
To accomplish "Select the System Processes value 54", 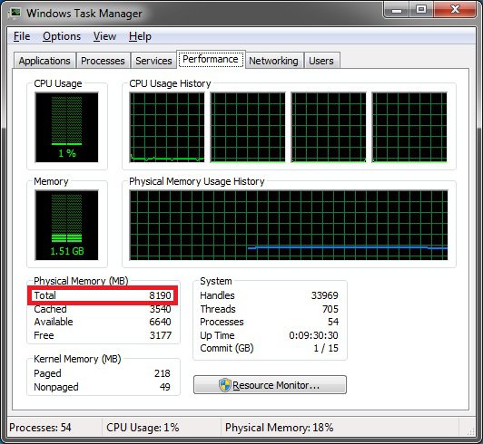I will (333, 322).
